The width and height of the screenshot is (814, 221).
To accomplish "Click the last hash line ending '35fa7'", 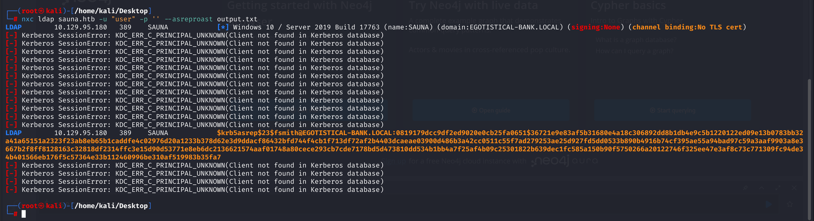I will coord(113,157).
